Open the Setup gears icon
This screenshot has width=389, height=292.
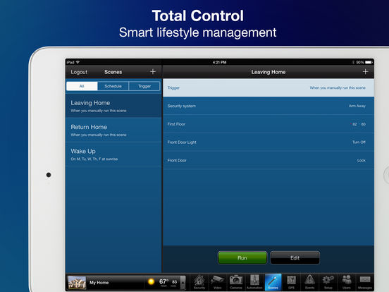click(328, 282)
